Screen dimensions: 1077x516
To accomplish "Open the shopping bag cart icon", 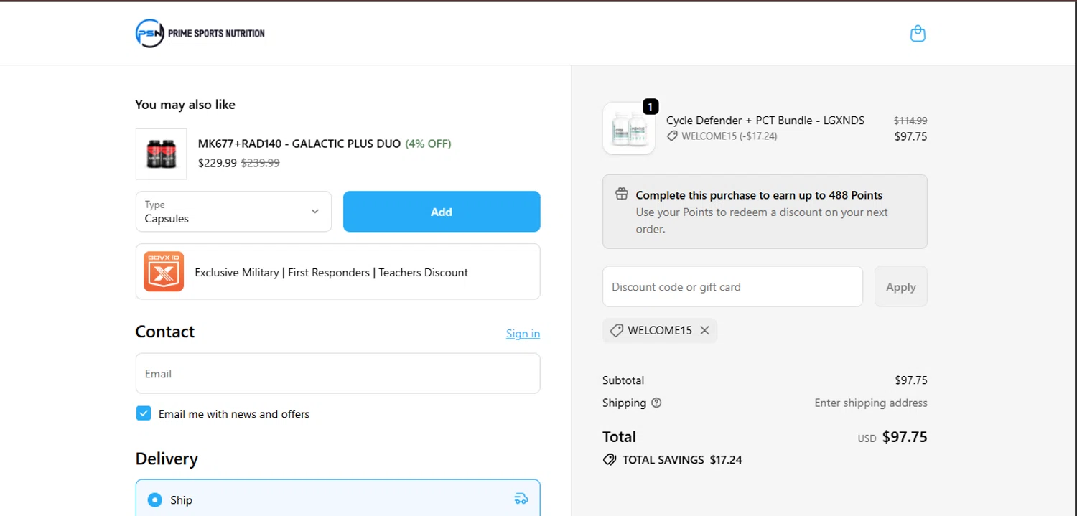I will tap(918, 34).
